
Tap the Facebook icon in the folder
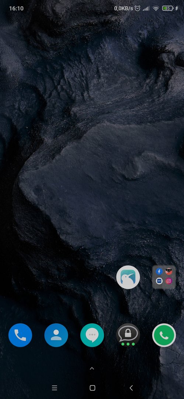coord(159,272)
